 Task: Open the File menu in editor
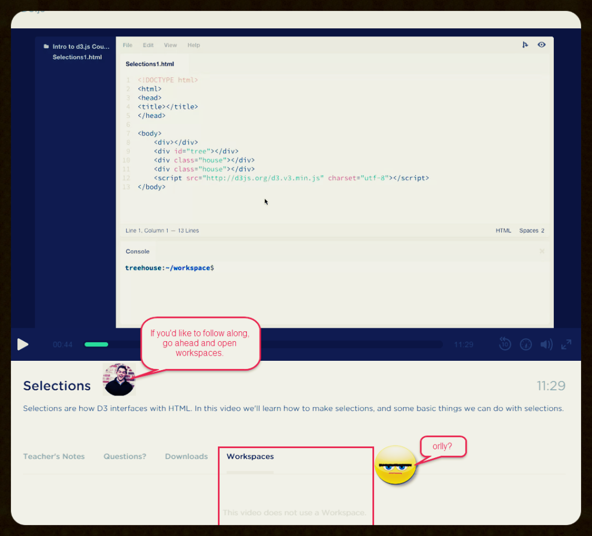(127, 45)
